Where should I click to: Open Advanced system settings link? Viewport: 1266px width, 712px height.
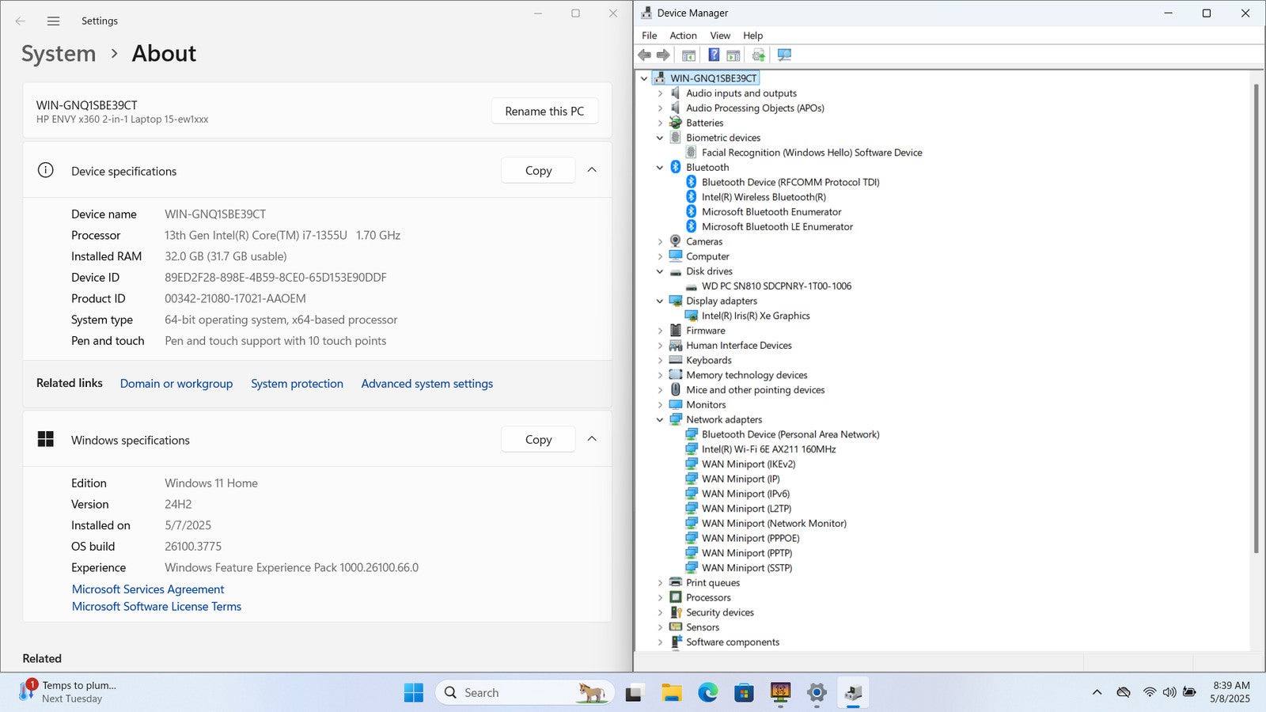[x=426, y=384]
